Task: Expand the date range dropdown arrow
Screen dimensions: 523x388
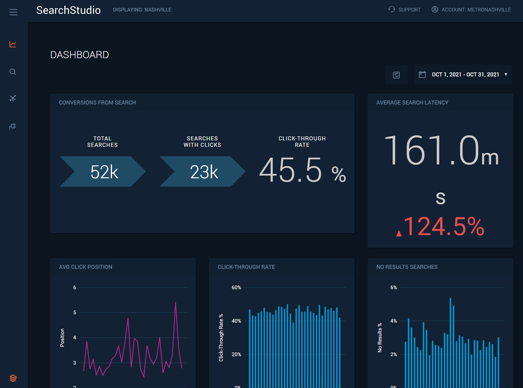Action: [x=506, y=74]
